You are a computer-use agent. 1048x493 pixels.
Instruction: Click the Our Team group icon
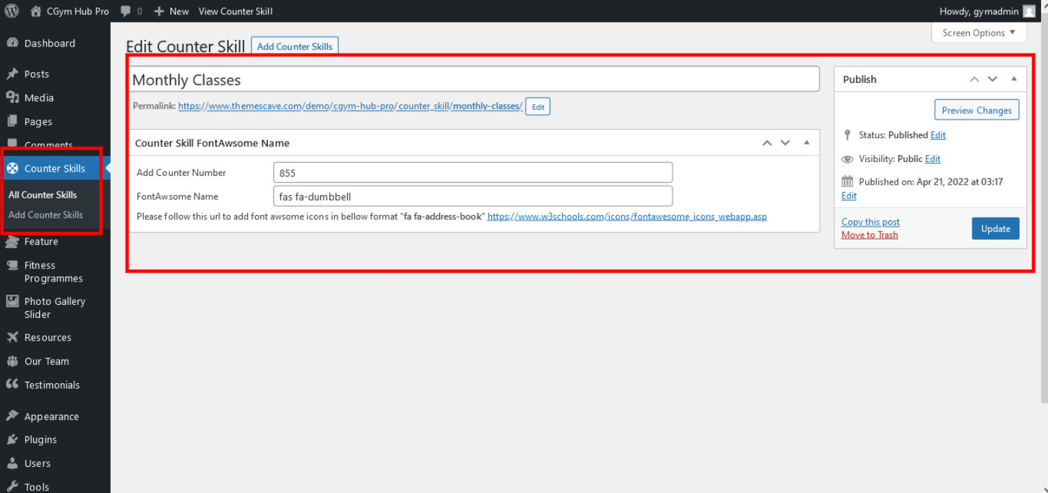point(12,361)
